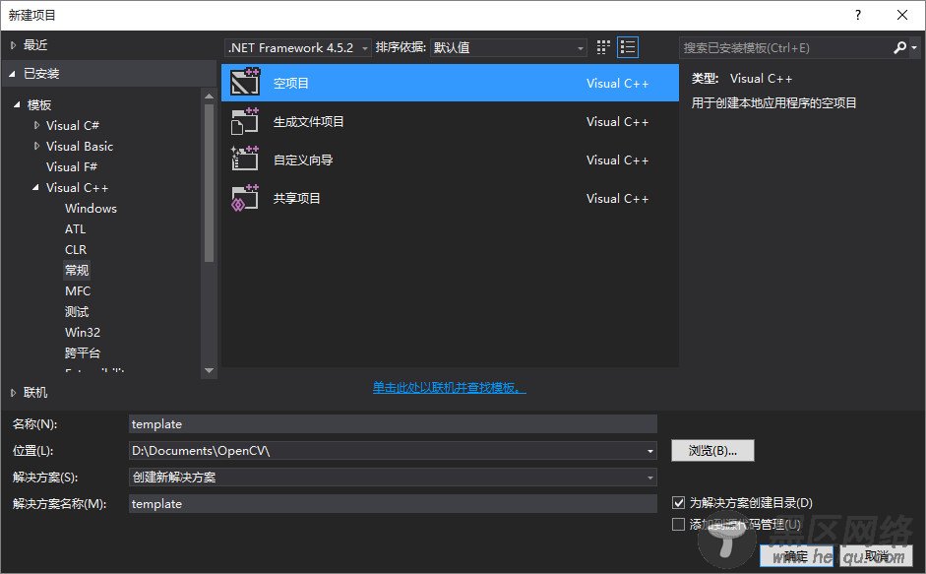
Task: Click the tree scrollbar up arrow
Action: tap(209, 96)
